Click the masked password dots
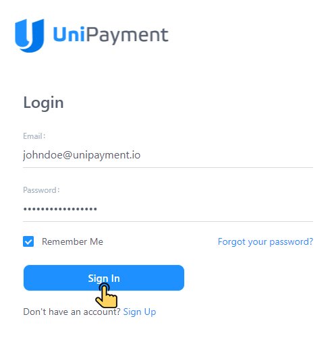The image size is (334, 352). pyautogui.click(x=60, y=209)
